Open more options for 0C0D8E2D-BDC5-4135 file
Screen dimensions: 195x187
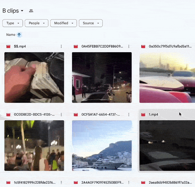(61, 115)
